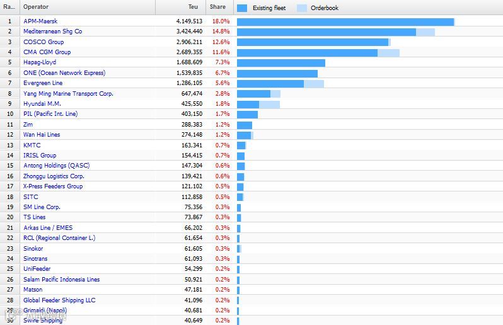Select Teu value 2,689,355
The width and height of the screenshot is (503, 325).
click(189, 52)
